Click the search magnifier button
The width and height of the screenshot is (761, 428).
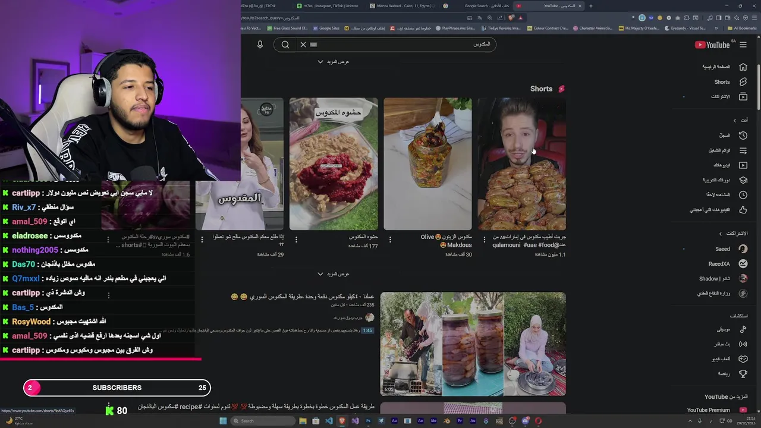coord(285,45)
